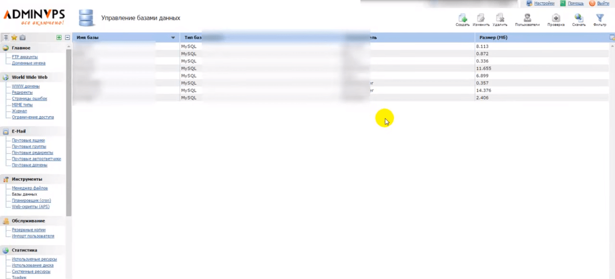Open Пользователи users icon in toolbar
The height and width of the screenshot is (279, 615).
tap(527, 18)
